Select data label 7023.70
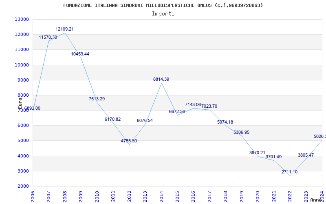This screenshot has width=326, height=204. pyautogui.click(x=209, y=106)
